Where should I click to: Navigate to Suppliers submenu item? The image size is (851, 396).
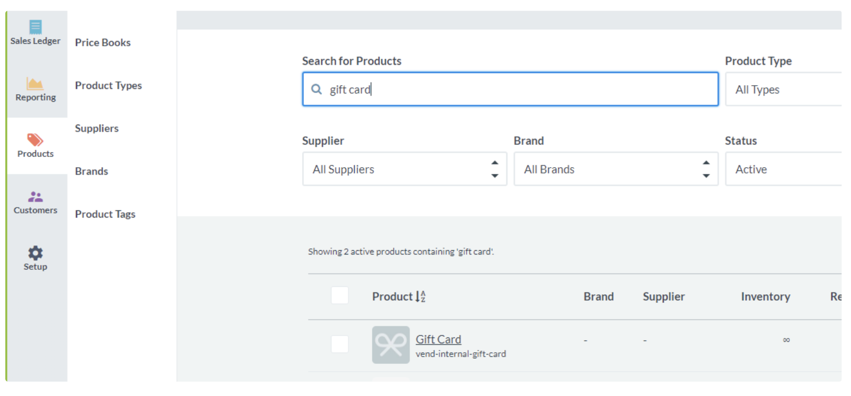pyautogui.click(x=97, y=128)
